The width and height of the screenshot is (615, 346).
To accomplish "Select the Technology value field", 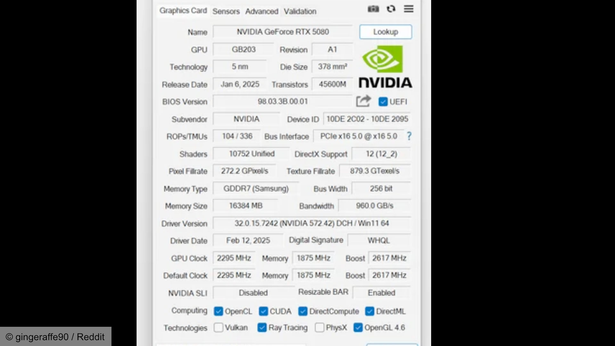I will (x=240, y=67).
